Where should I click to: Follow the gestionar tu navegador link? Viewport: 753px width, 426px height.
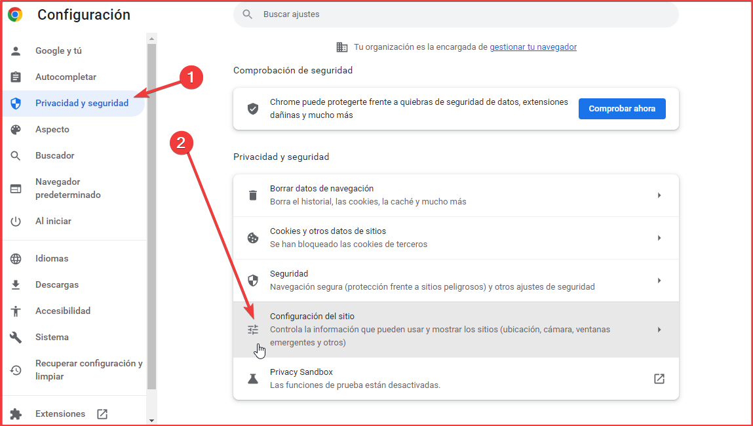tap(533, 47)
